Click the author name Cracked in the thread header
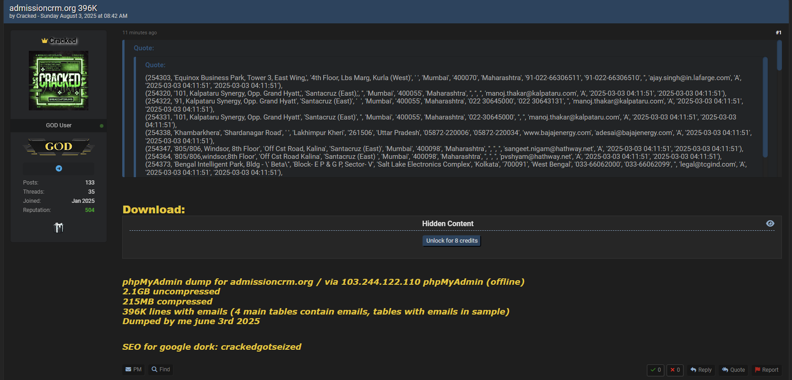The height and width of the screenshot is (380, 792). (26, 16)
